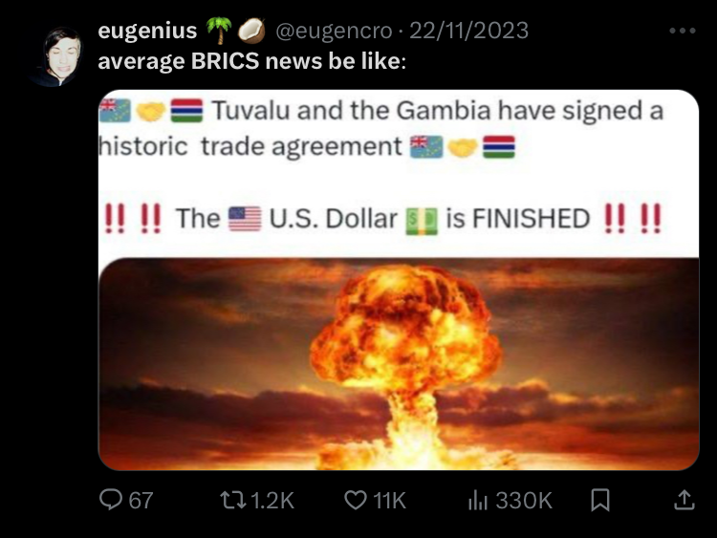The height and width of the screenshot is (538, 717).
Task: Open eugenius profile avatar picture
Action: 56,56
